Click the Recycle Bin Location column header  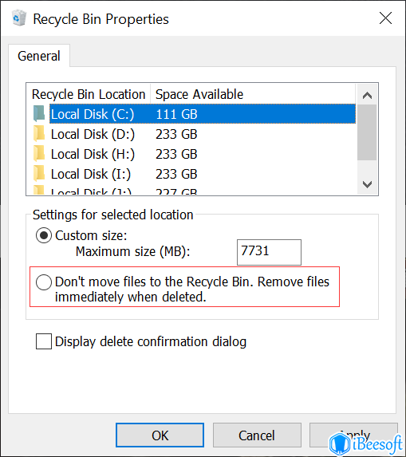pyautogui.click(x=89, y=94)
